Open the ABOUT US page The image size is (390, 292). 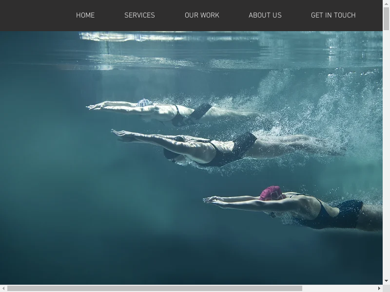265,16
